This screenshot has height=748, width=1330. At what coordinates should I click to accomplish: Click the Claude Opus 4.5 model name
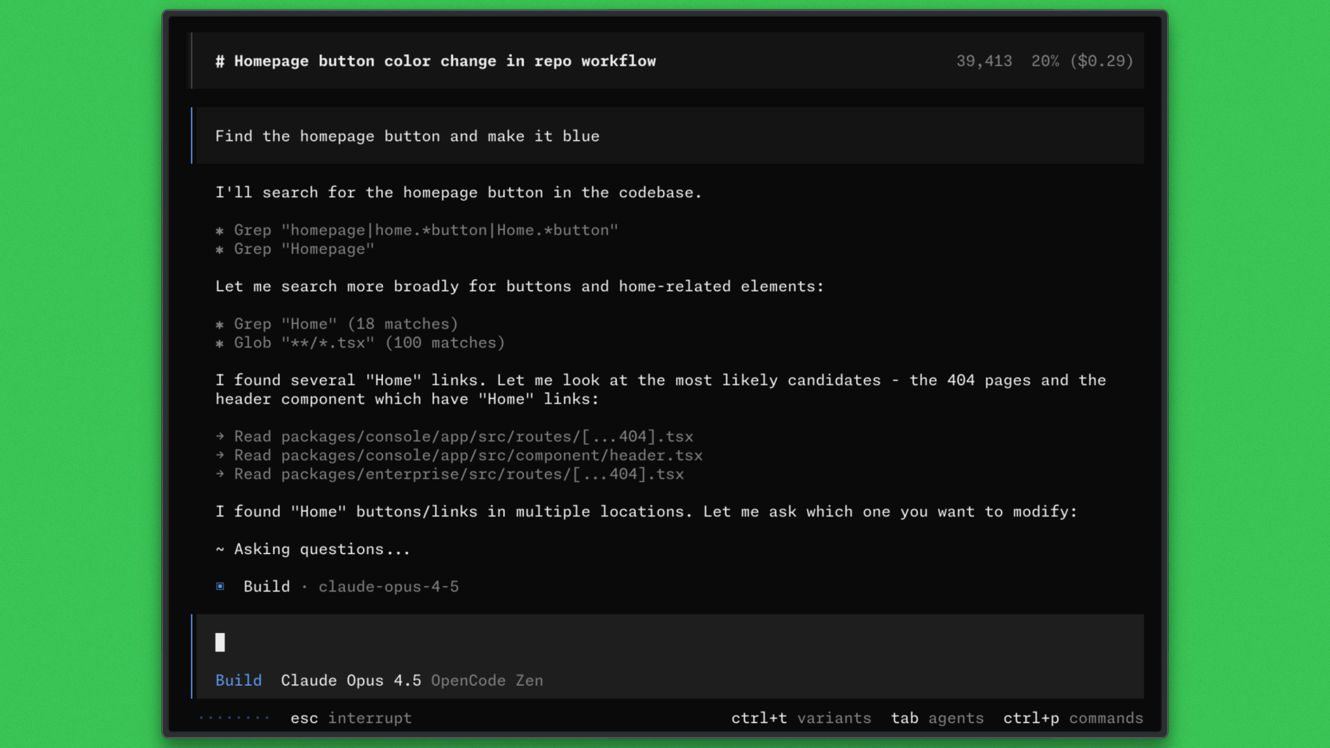point(351,680)
